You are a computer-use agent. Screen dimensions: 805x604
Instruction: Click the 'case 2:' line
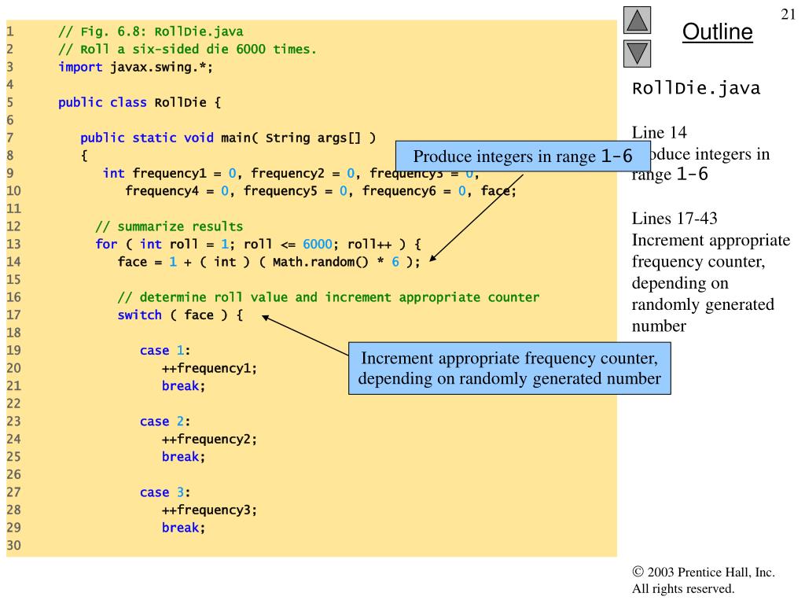point(165,422)
